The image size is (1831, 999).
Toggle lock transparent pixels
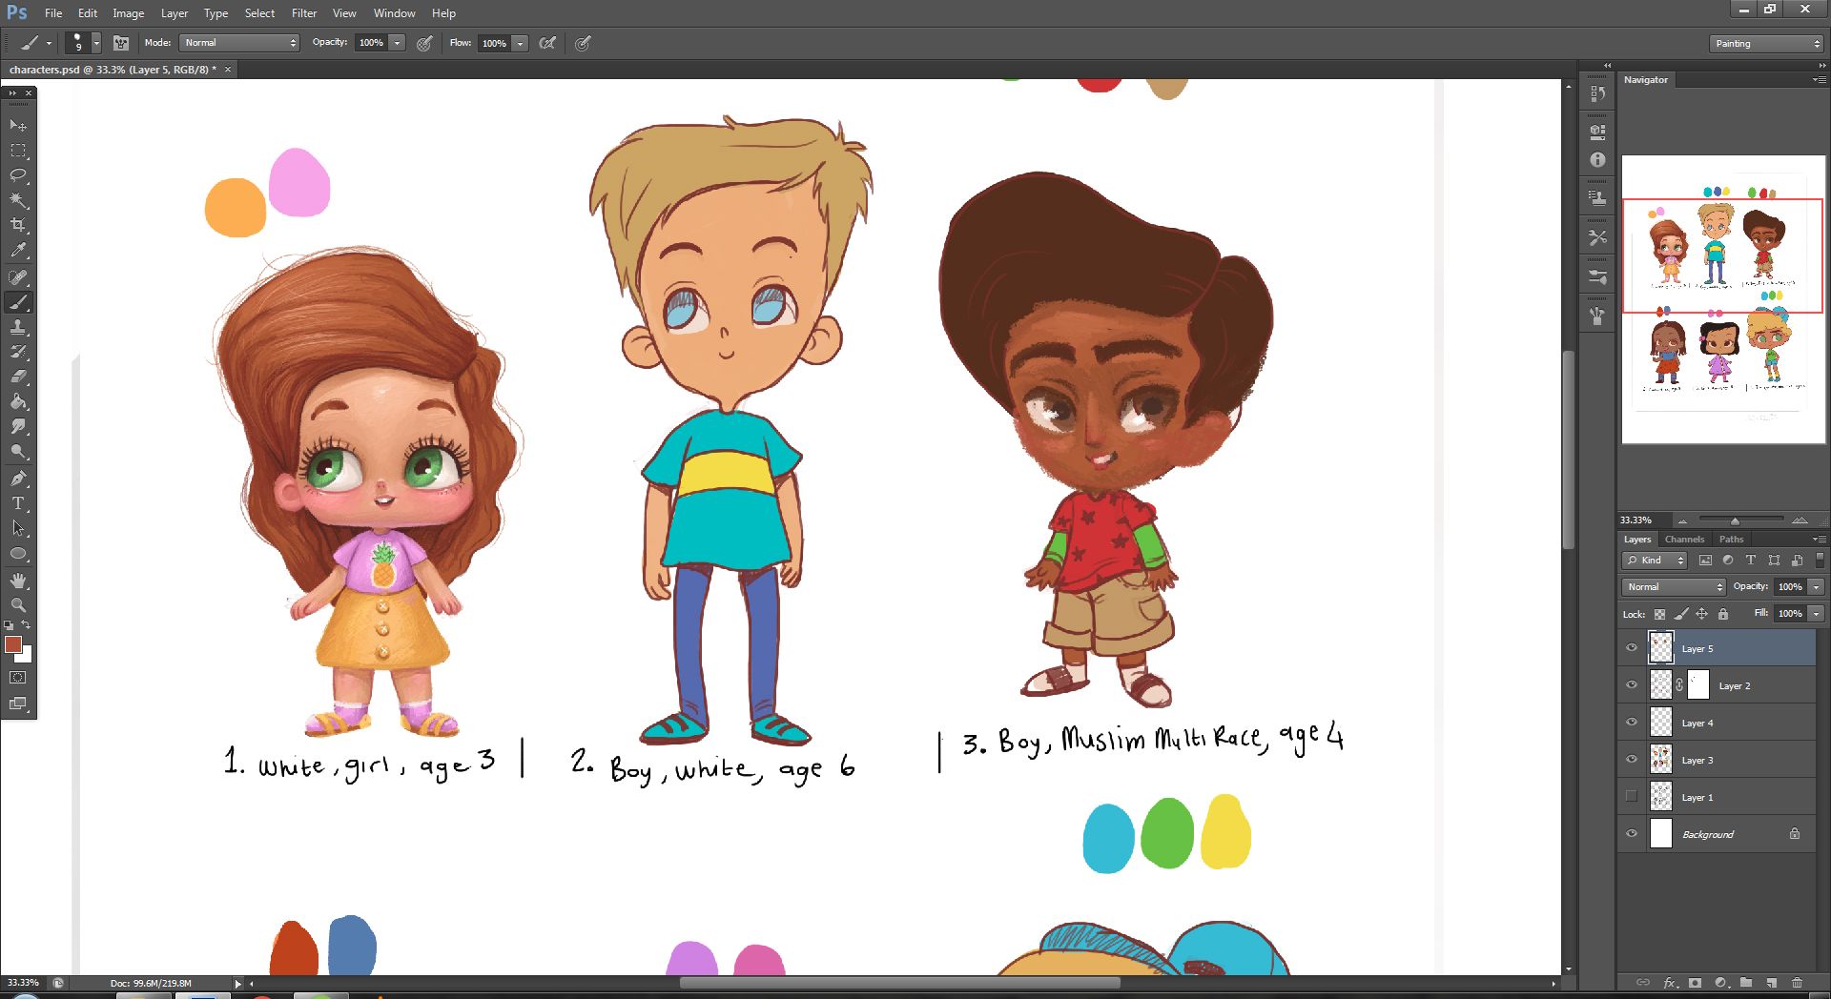coord(1659,614)
